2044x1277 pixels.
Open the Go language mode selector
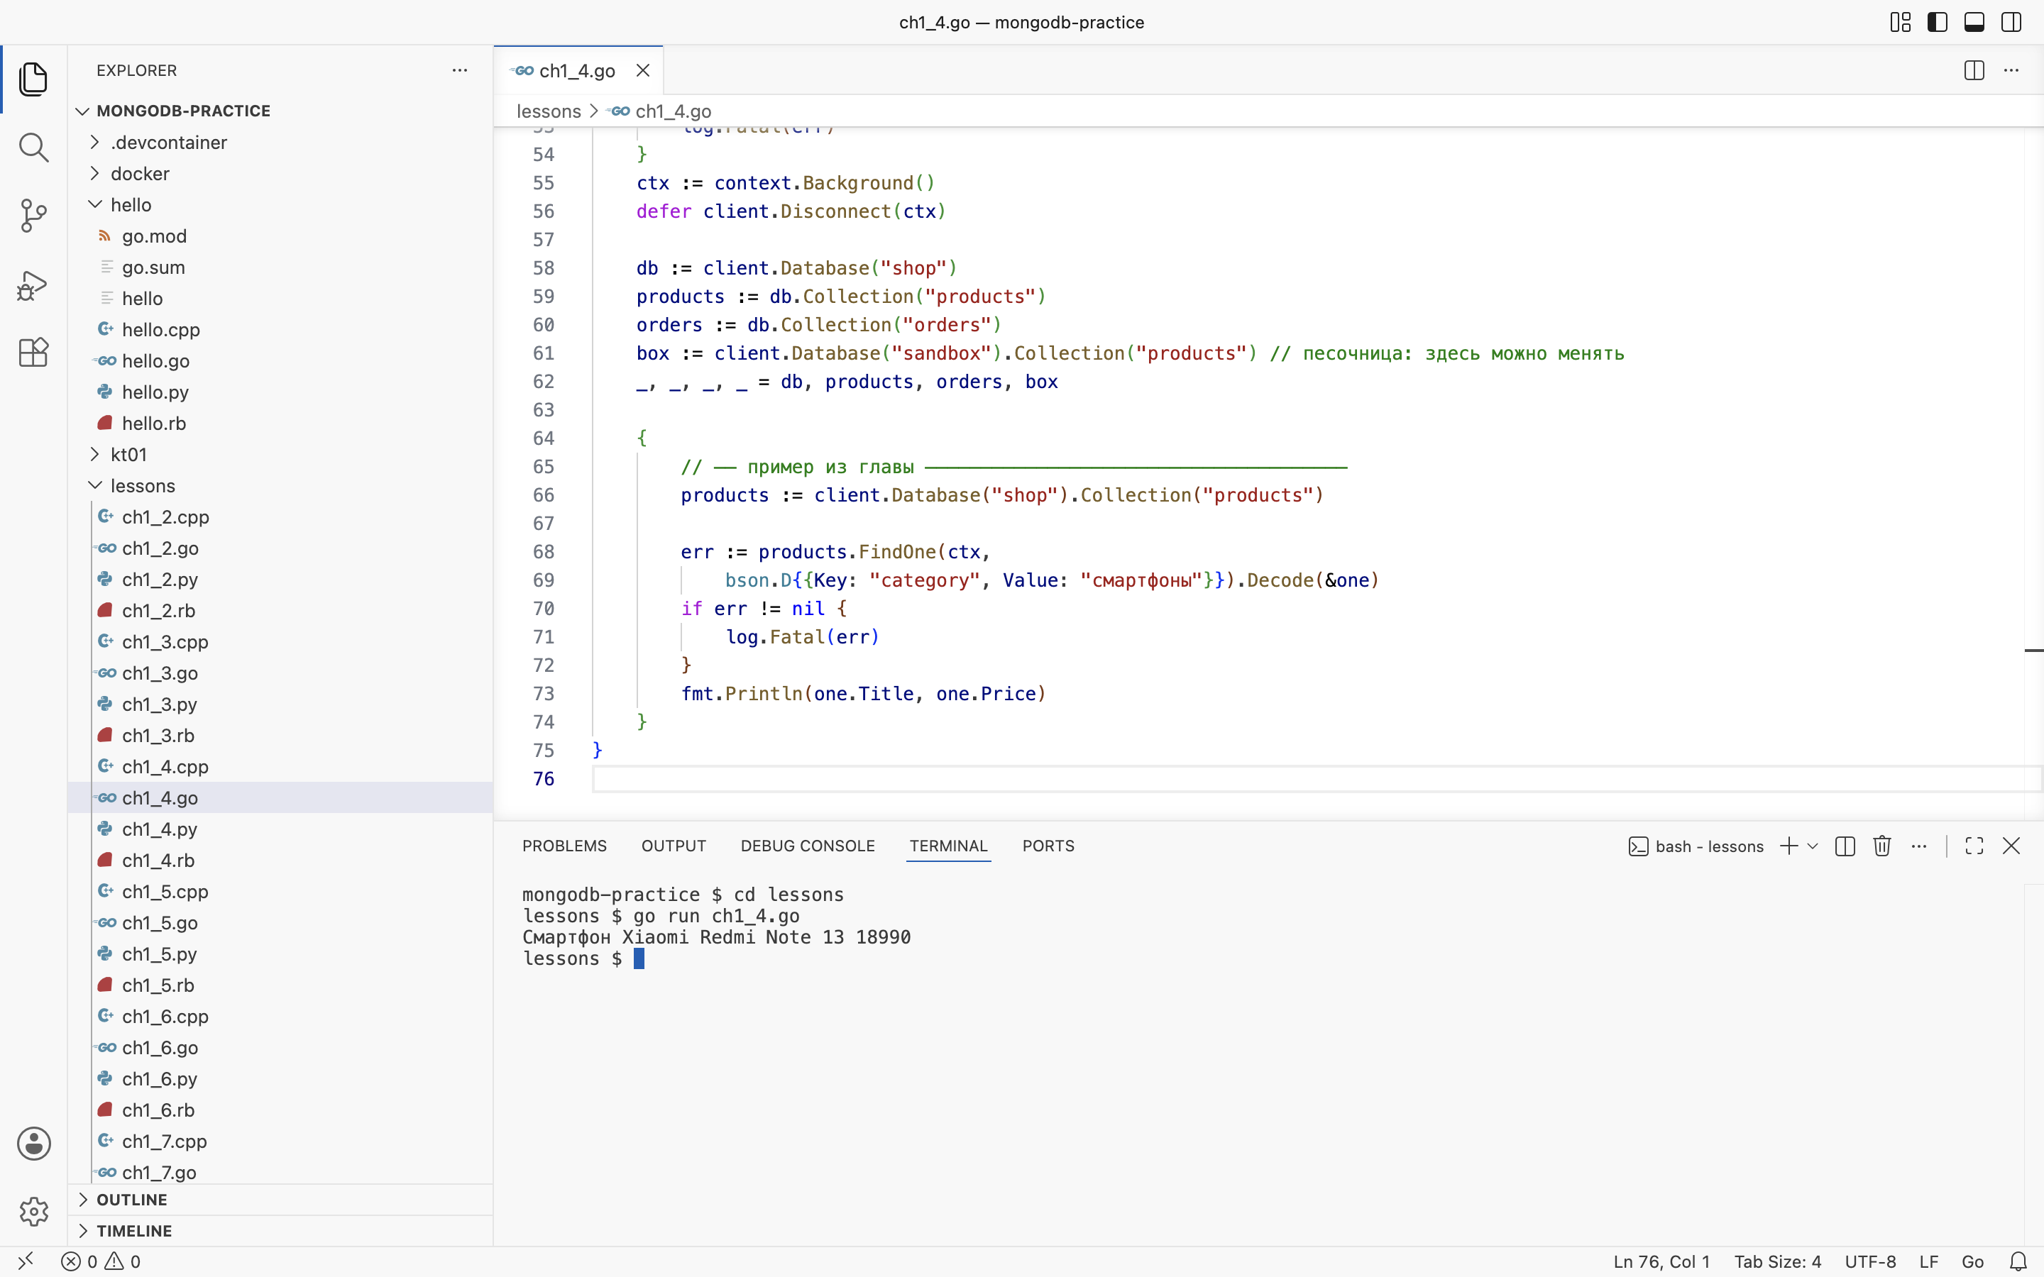coord(1972,1261)
